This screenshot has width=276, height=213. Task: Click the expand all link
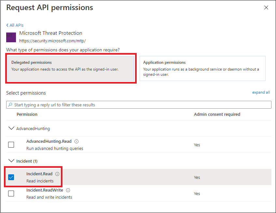[x=261, y=92]
